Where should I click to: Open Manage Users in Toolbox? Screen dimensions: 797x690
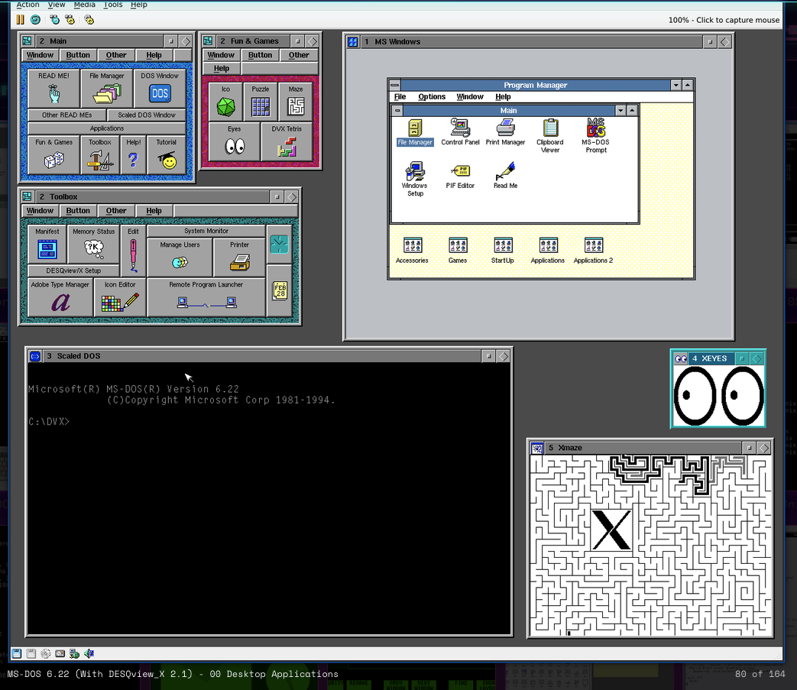coord(180,257)
